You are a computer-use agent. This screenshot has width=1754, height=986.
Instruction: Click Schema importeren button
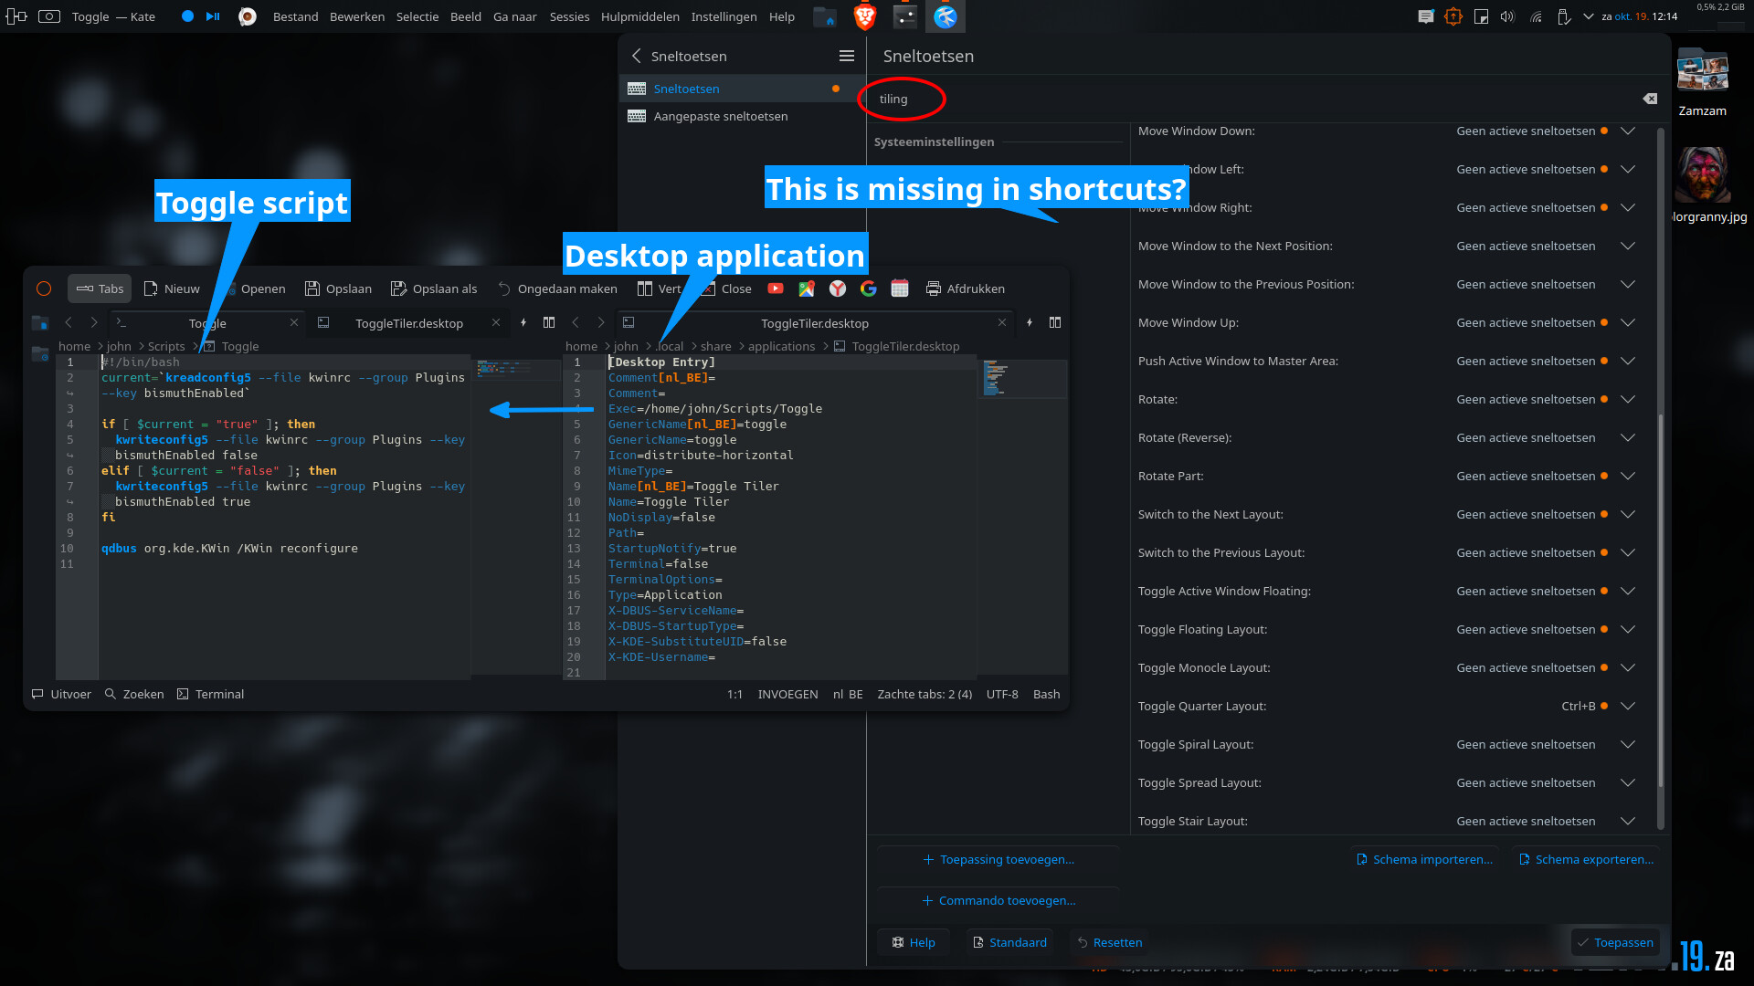(1424, 859)
